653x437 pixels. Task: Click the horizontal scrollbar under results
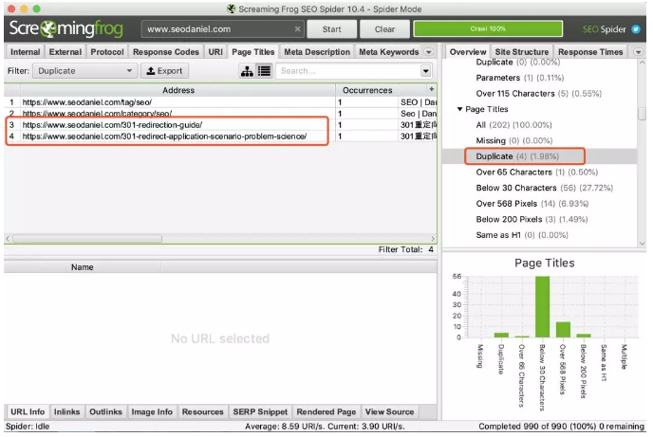[x=221, y=239]
